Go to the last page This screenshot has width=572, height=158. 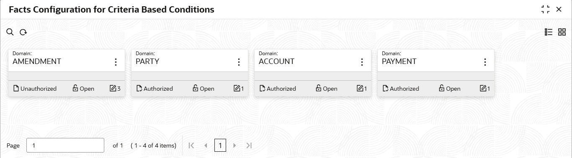(249, 145)
